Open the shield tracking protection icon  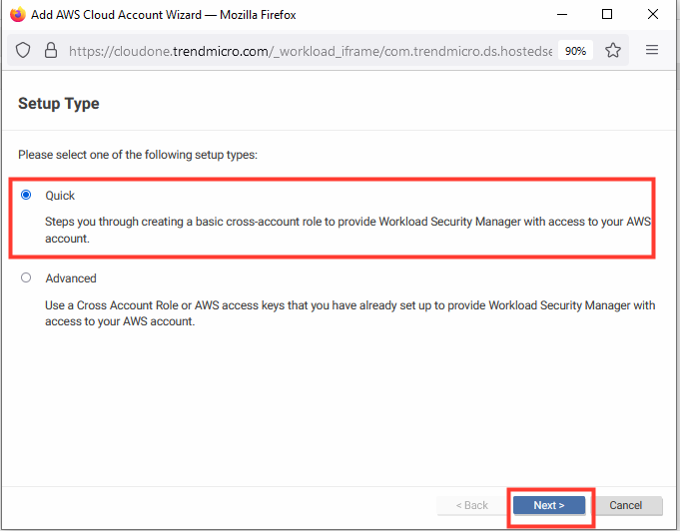coord(23,50)
